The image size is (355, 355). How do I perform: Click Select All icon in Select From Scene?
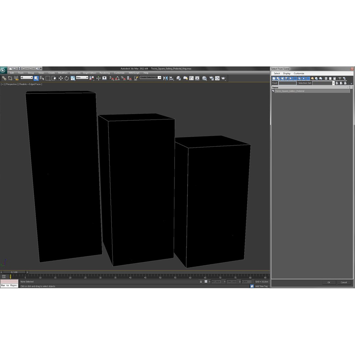(326, 79)
